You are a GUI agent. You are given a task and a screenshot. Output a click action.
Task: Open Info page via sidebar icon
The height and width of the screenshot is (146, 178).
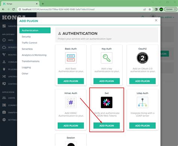click(4, 40)
